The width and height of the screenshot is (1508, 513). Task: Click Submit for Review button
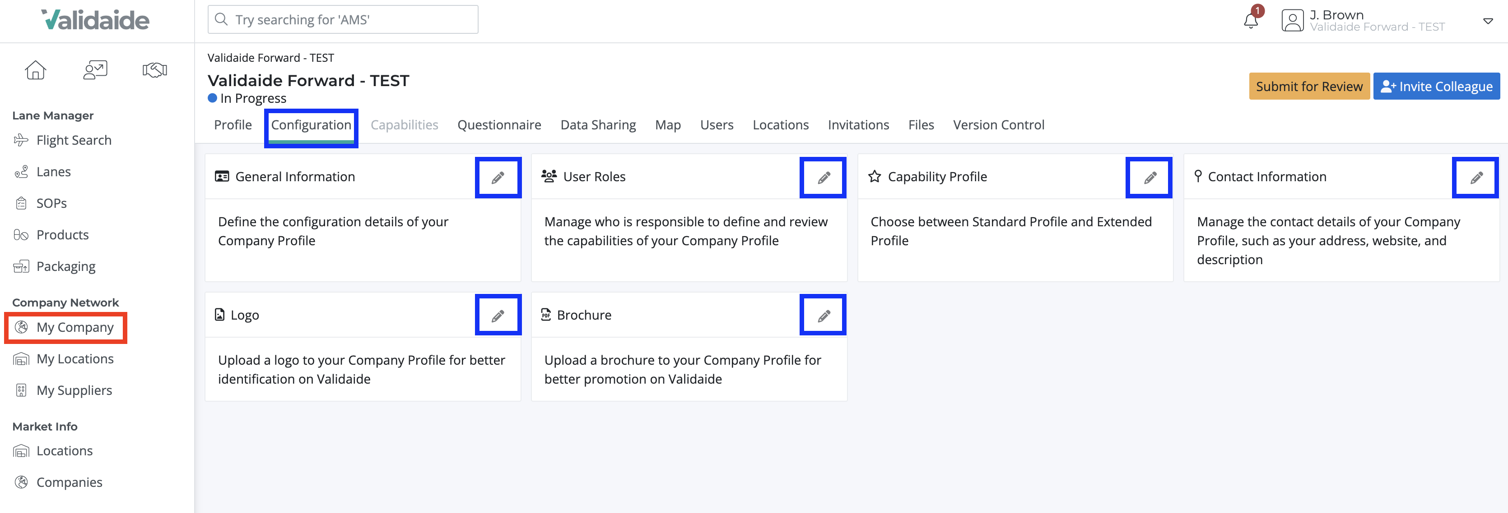click(1309, 87)
